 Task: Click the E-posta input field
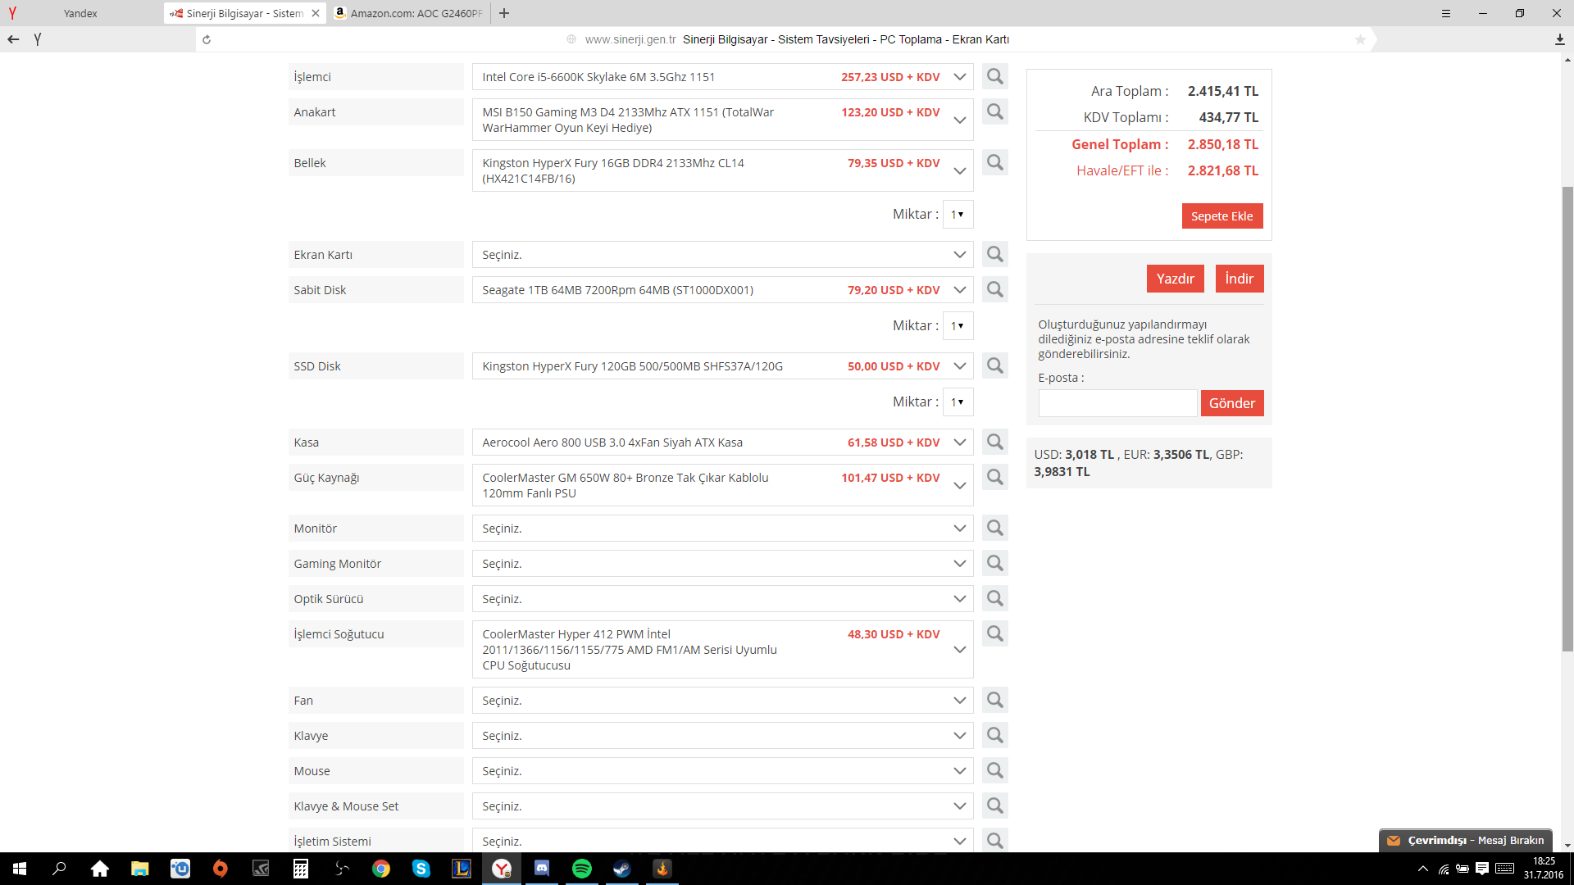[1117, 403]
